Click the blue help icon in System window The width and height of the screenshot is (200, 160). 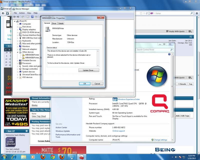pyautogui.click(x=169, y=54)
